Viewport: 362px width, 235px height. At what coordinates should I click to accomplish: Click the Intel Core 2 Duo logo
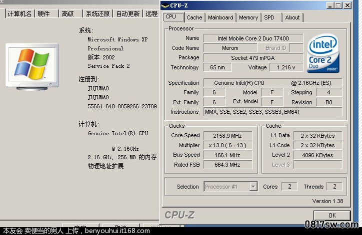point(323,53)
